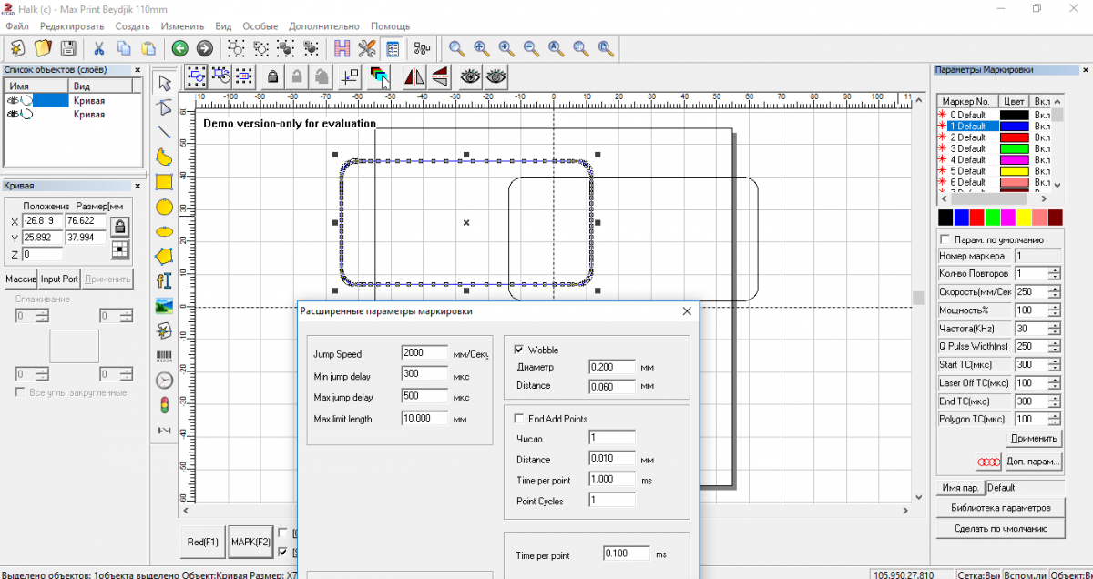The height and width of the screenshot is (579, 1093).
Task: Tick the 'Парам. по умолчанию' checkbox
Action: click(x=945, y=239)
